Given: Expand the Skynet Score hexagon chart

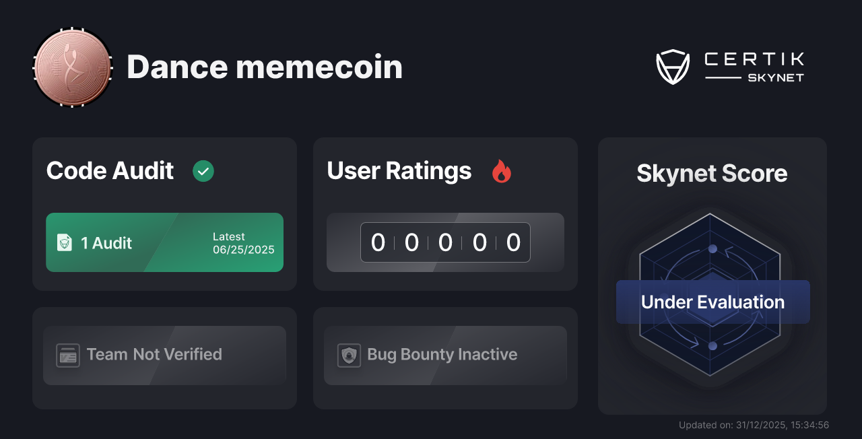Looking at the screenshot, I should pyautogui.click(x=711, y=301).
